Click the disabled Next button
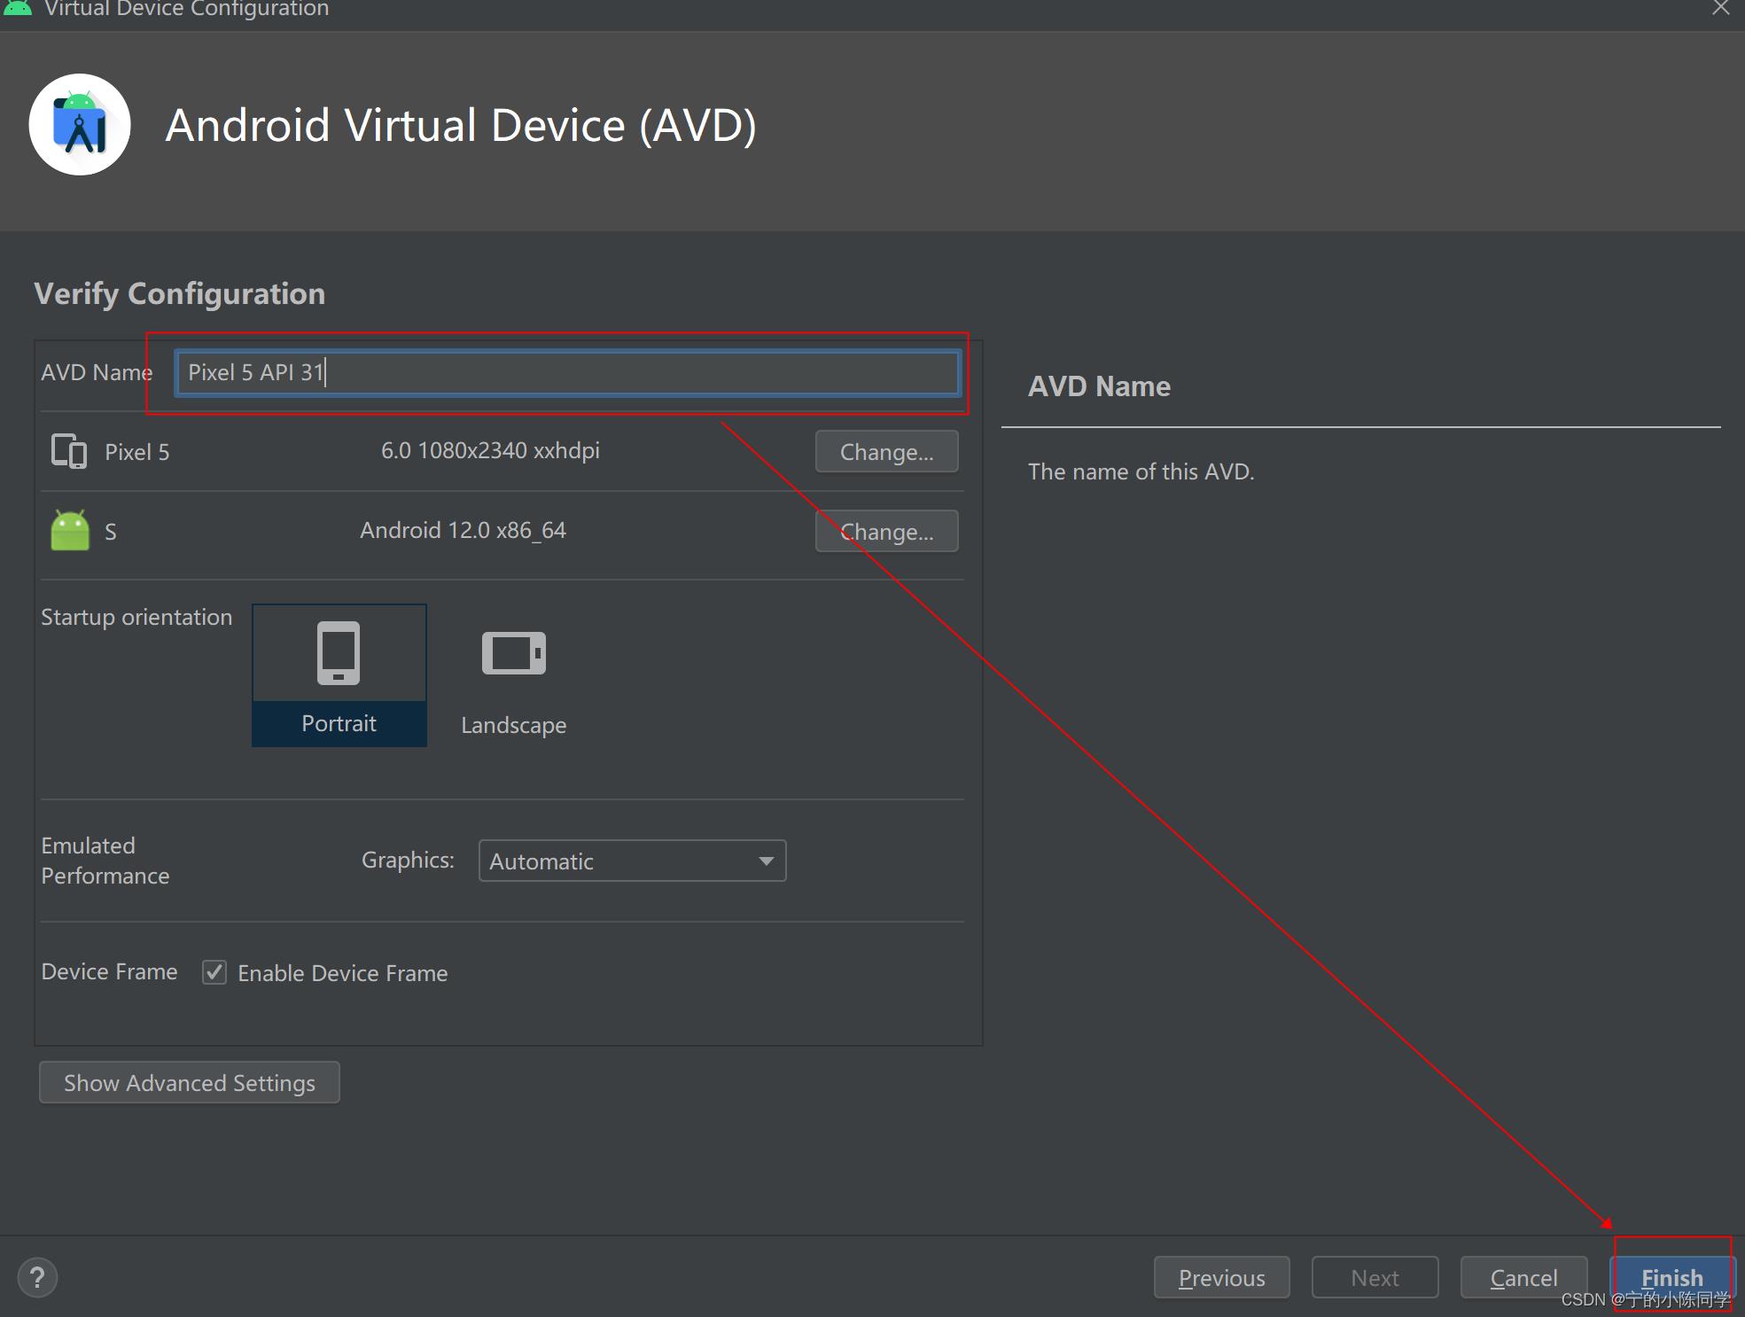 pos(1375,1278)
